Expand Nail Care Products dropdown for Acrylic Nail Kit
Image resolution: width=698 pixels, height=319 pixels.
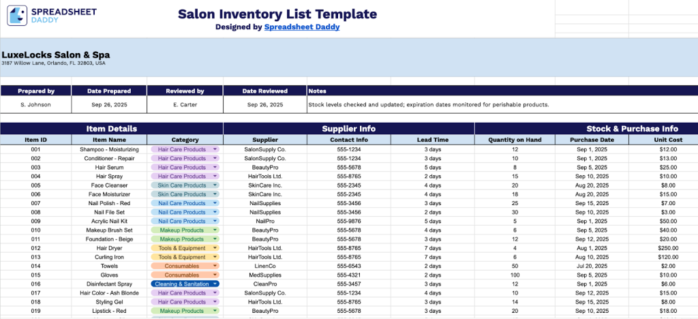[215, 222]
